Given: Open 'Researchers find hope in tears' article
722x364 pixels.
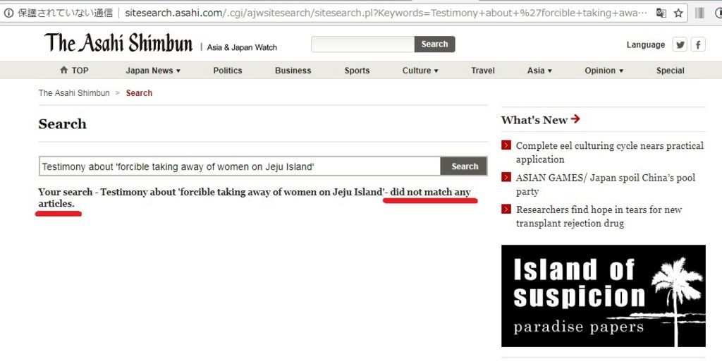Looking at the screenshot, I should (x=599, y=216).
